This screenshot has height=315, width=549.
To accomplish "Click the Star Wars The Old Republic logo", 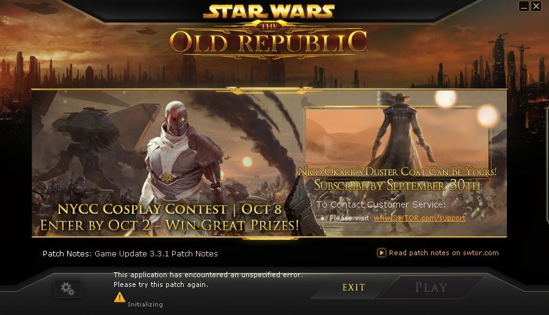I will pyautogui.click(x=269, y=31).
